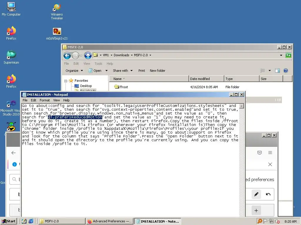Go Up one folder level in Explorer
301x225 pixels.
(x=88, y=55)
